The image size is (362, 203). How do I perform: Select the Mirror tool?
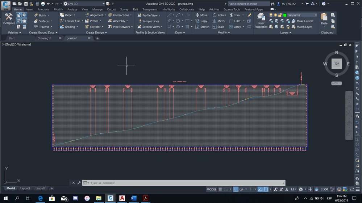[219, 21]
